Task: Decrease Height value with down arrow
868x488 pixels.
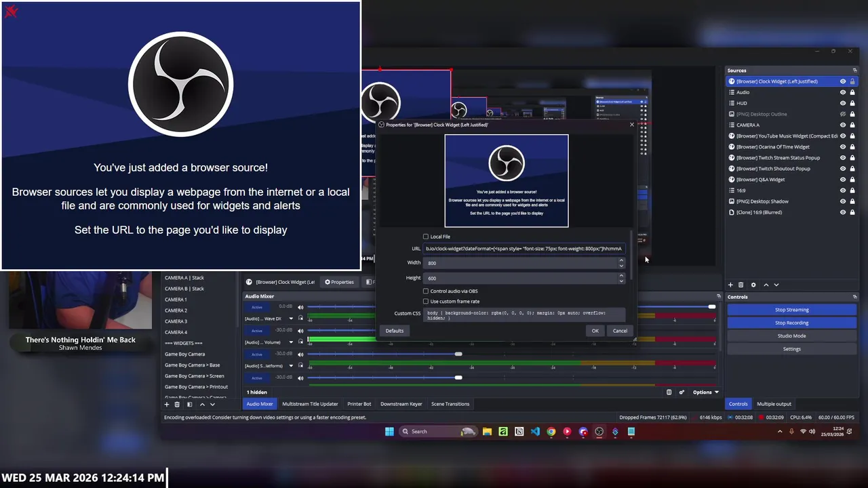Action: point(620,281)
